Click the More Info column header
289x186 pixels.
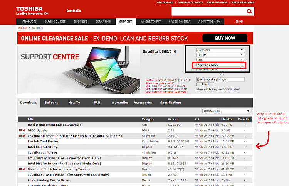pyautogui.click(x=245, y=119)
